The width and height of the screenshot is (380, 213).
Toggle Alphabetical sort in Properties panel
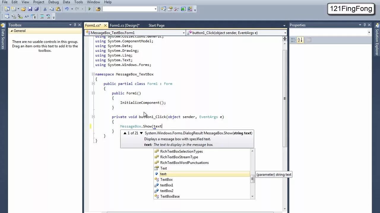coord(300,40)
